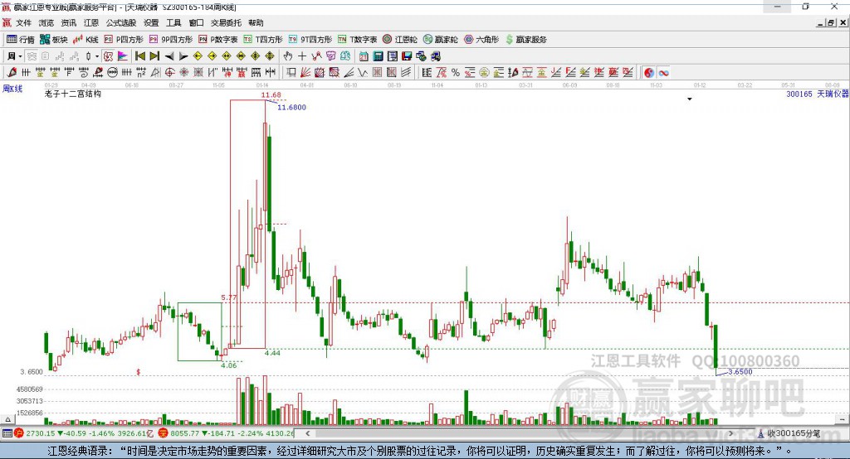Click the 周K线 label at chart top-left
850x459 pixels.
click(x=12, y=88)
